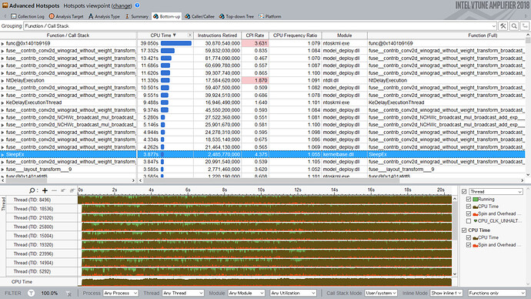Viewport: 531px width, 299px height.
Task: Click the timeline zoom-out minus icon
Action: click(54, 190)
